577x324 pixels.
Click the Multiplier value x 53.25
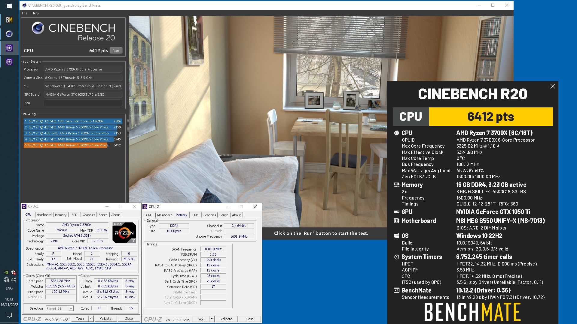[60, 286]
